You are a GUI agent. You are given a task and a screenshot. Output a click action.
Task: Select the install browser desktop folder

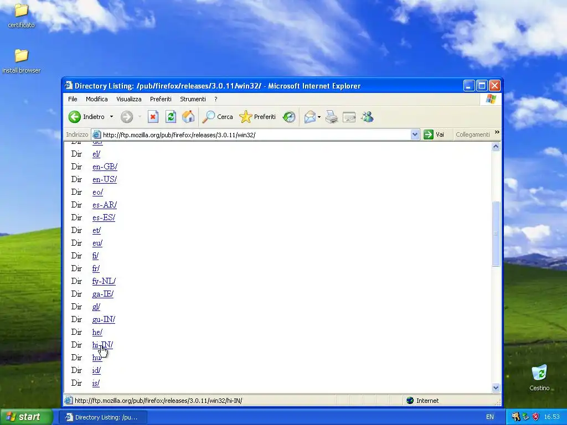pos(22,61)
